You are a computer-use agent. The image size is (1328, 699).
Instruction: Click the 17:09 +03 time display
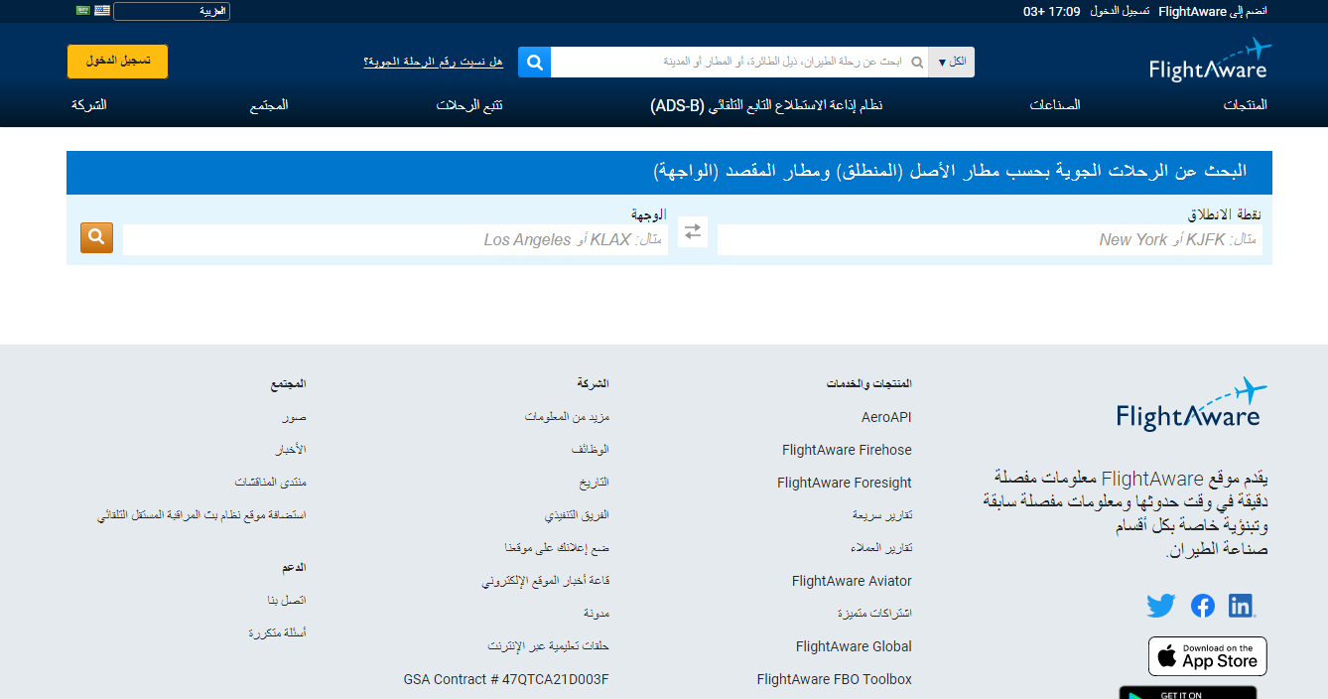click(1051, 11)
